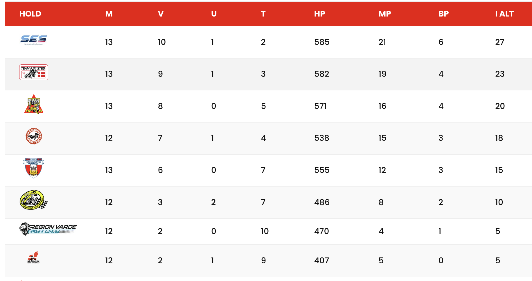
Task: Select the Esbjerg Vikings shield logo
Action: [34, 168]
